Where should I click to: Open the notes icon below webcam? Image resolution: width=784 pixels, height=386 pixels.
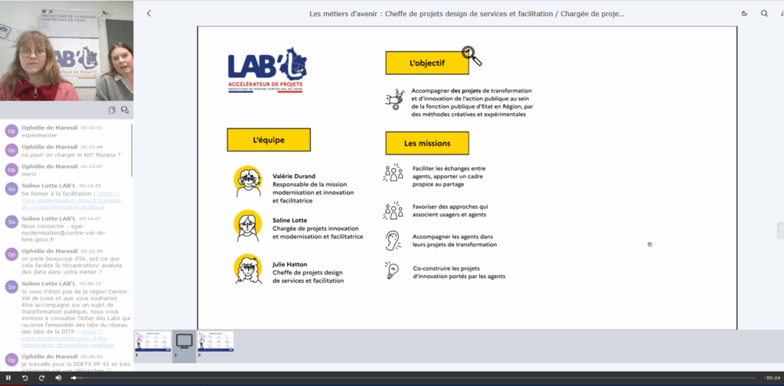[112, 110]
